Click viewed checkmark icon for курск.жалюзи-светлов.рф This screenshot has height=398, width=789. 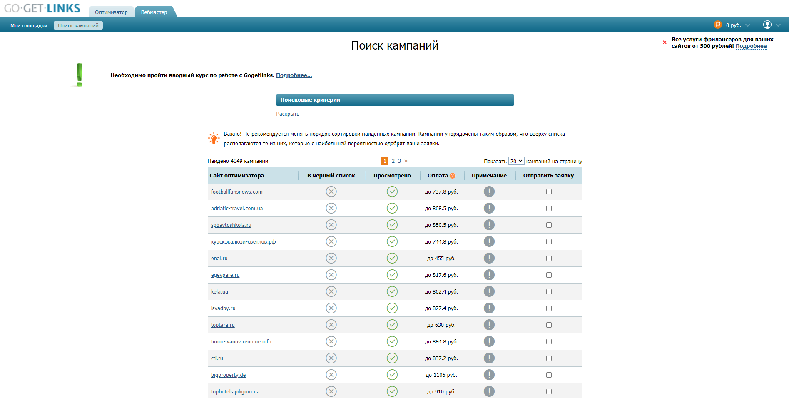click(392, 241)
